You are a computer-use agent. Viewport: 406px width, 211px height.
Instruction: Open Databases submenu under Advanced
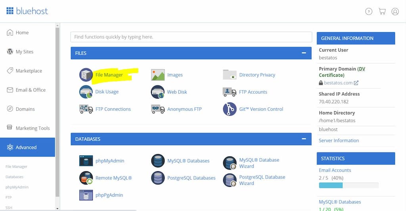click(14, 177)
